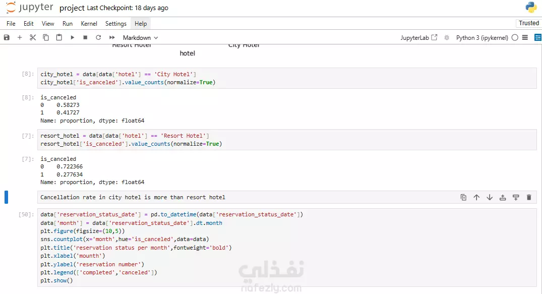542x294 pixels.
Task: Click into the Cancellation rate markdown cell
Action: [242, 197]
